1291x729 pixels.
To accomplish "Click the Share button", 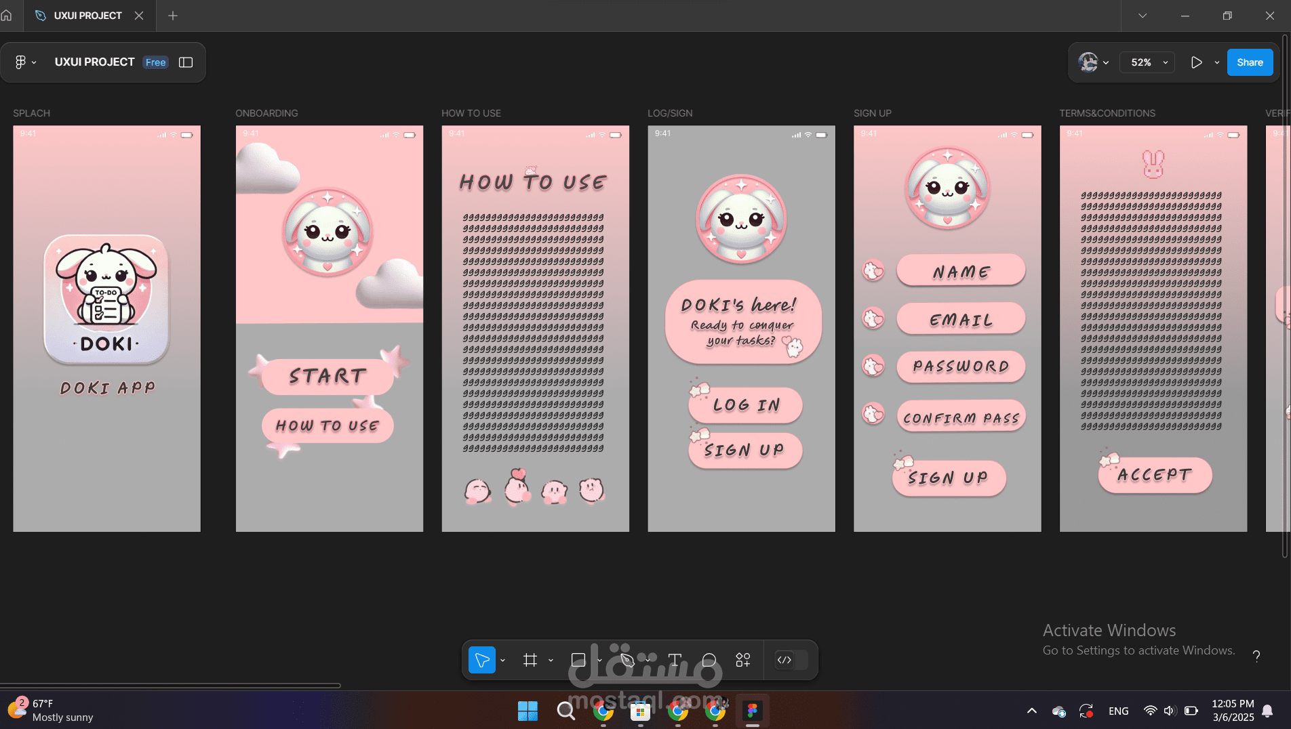I will pyautogui.click(x=1250, y=62).
